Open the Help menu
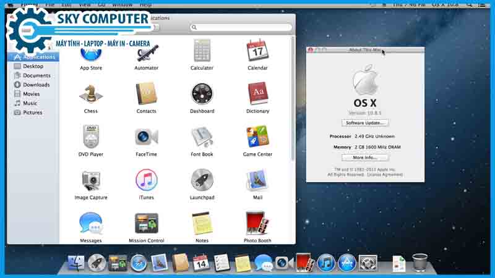The height and width of the screenshot is (278, 495). tap(145, 4)
